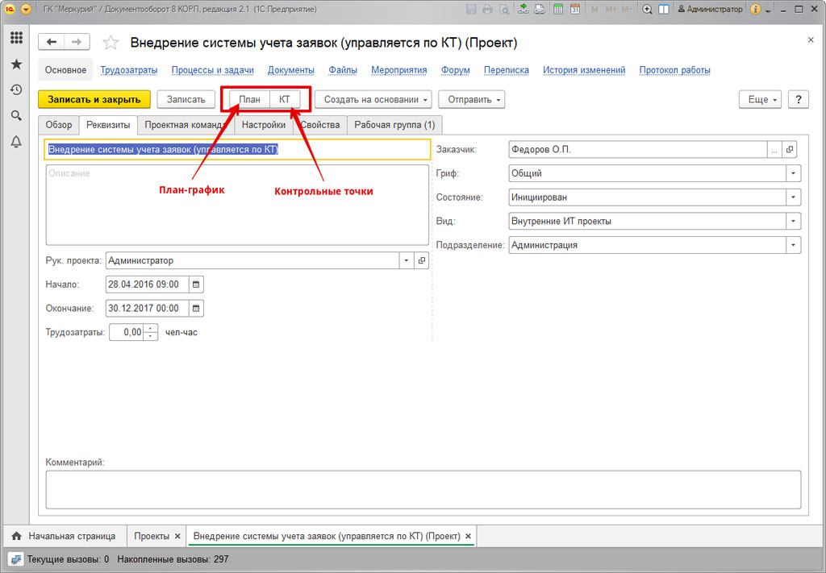The height and width of the screenshot is (573, 826).
Task: Open Search magnifier in left sidebar
Action: pyautogui.click(x=16, y=115)
